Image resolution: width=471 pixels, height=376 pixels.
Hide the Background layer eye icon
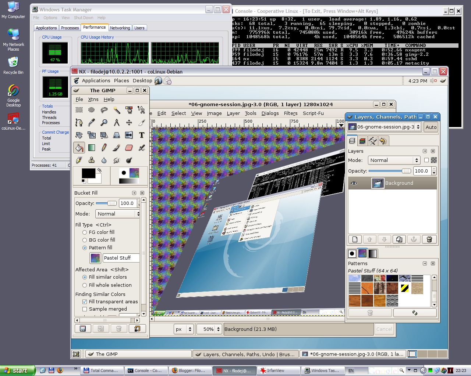pyautogui.click(x=354, y=183)
